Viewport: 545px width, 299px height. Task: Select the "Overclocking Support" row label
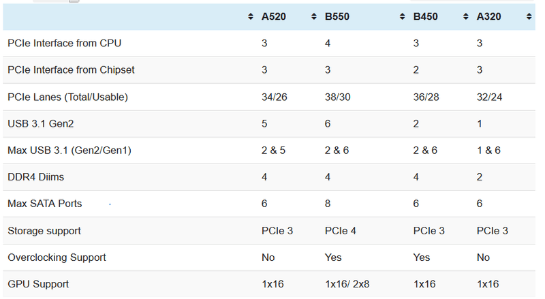tap(57, 257)
